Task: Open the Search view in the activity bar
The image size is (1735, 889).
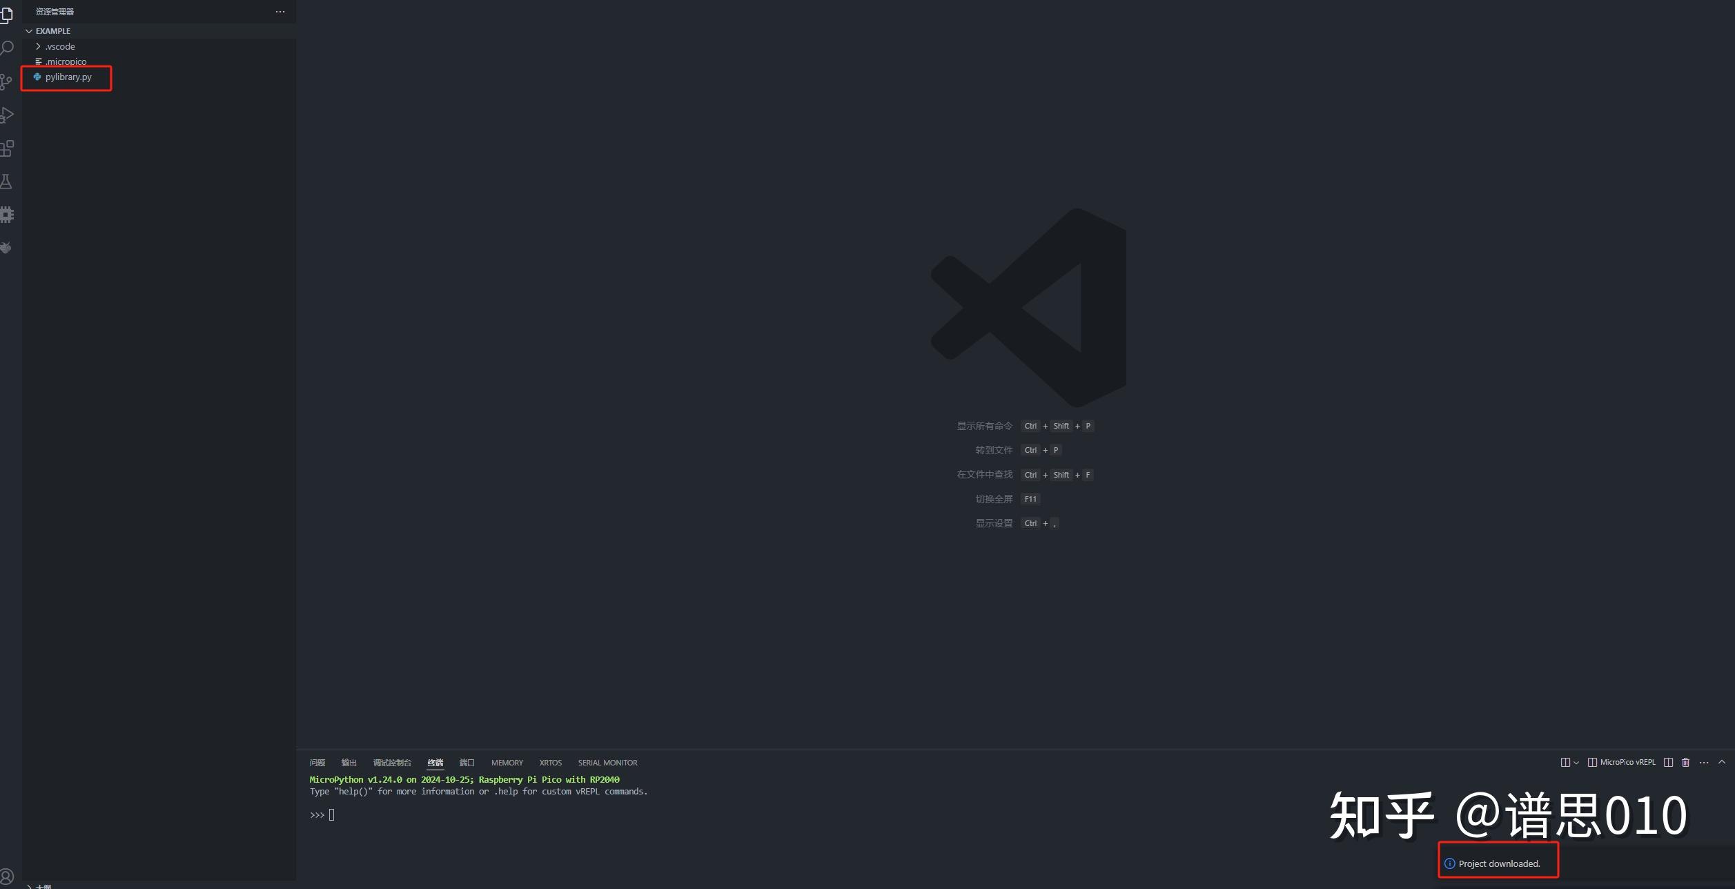Action: [8, 48]
